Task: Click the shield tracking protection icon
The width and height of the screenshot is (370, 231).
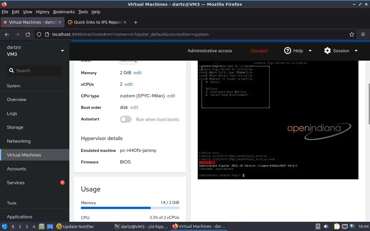Action: 39,34
